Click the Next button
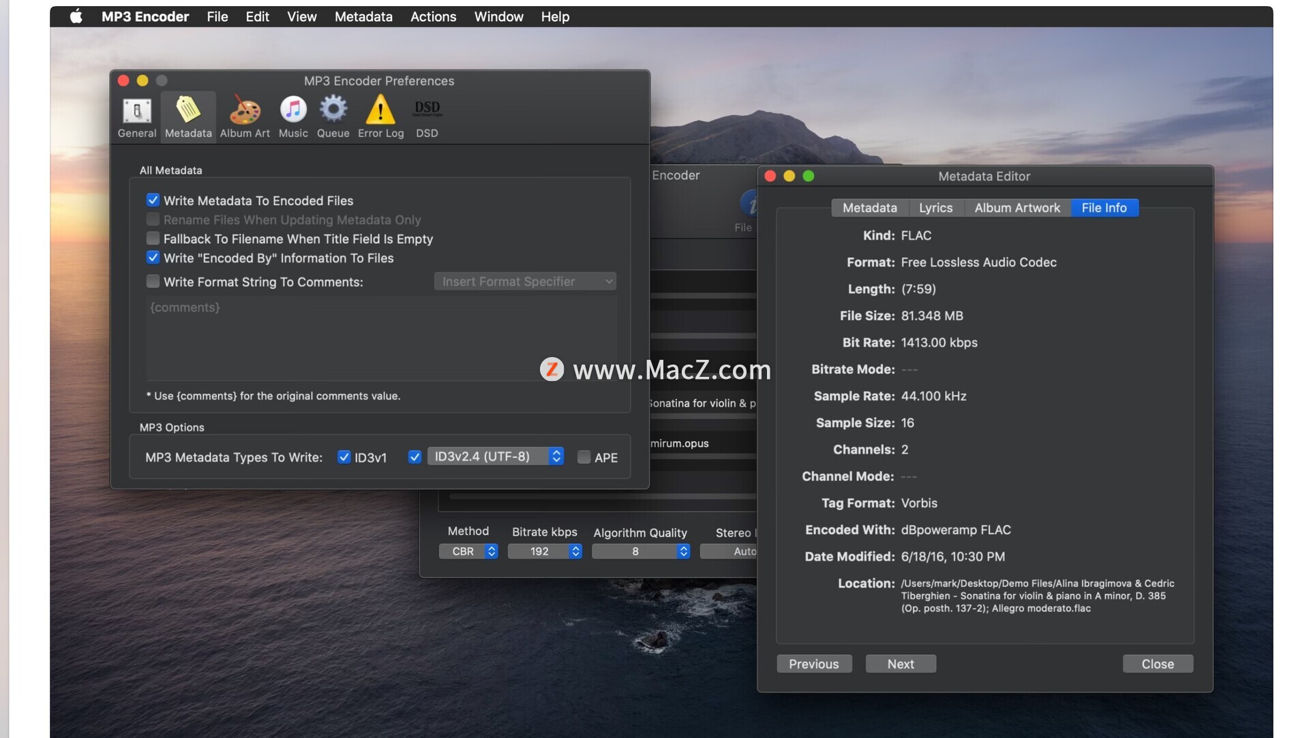1309x738 pixels. point(900,664)
